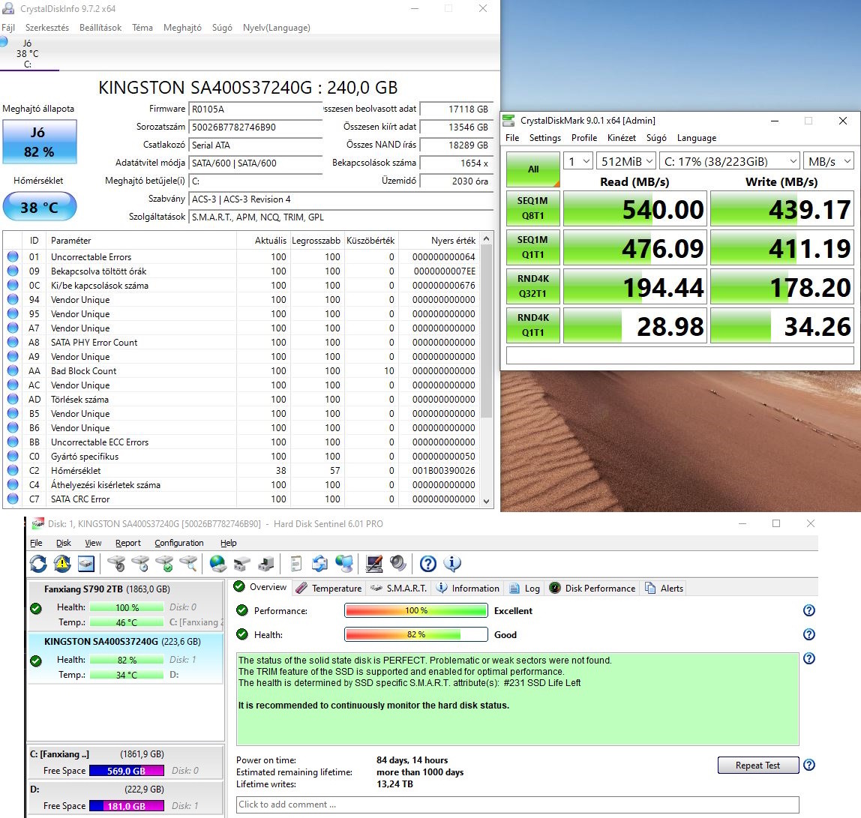Switch to the S.M.A.R.T. tab

pos(398,589)
